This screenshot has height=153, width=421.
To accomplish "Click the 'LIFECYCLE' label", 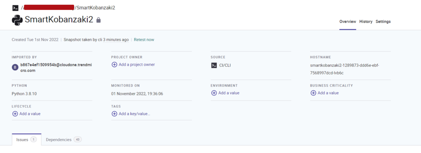I will (x=21, y=106).
